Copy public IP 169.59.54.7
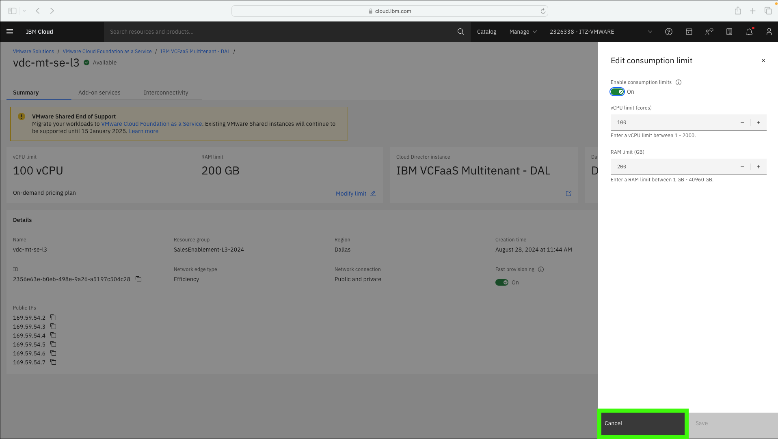This screenshot has width=778, height=439. pos(53,362)
